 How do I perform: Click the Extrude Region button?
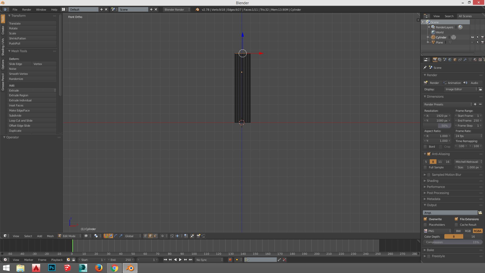tap(32, 95)
